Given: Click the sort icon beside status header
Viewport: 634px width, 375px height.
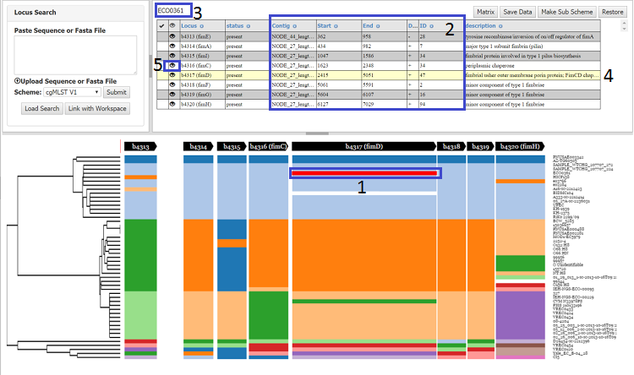Looking at the screenshot, I should [249, 26].
